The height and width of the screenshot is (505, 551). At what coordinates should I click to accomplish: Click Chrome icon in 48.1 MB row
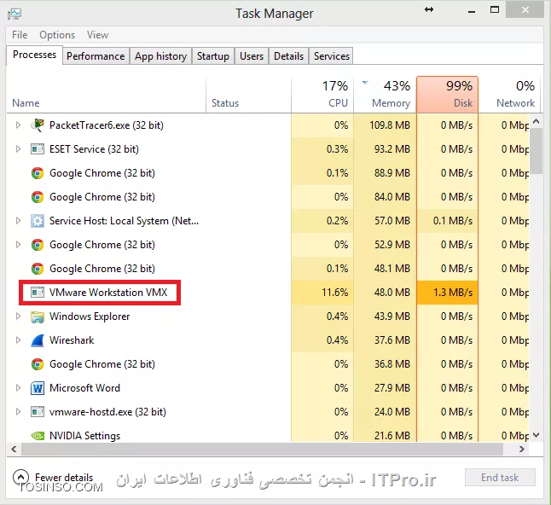(x=38, y=269)
